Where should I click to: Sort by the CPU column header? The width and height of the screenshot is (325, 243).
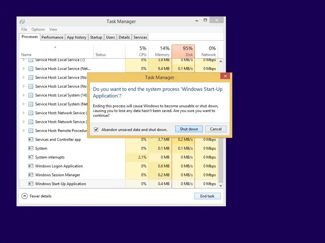[137, 52]
